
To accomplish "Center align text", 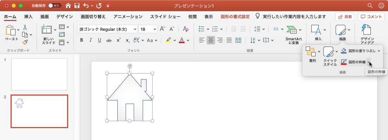I will click(211, 40).
